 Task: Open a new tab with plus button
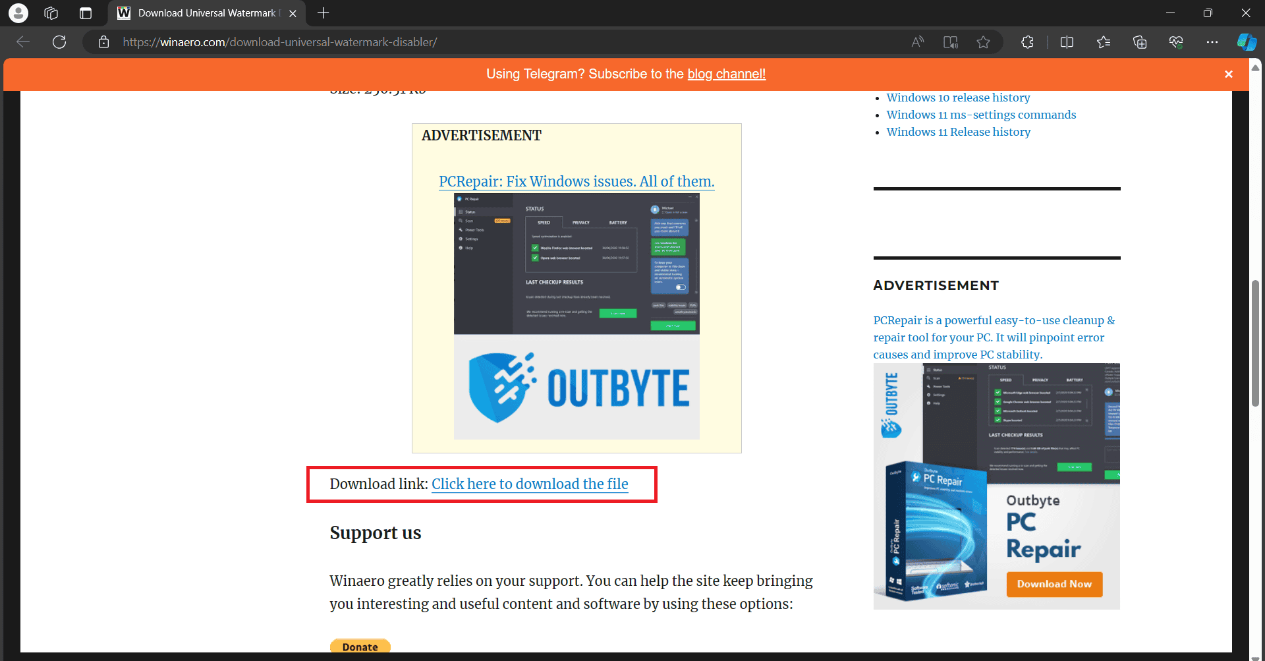point(323,13)
